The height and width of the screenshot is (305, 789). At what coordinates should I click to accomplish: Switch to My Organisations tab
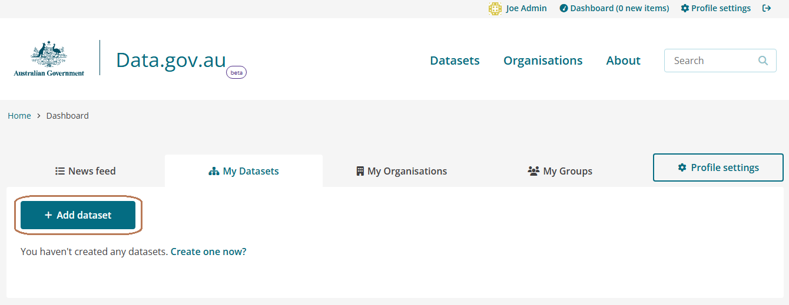click(402, 171)
